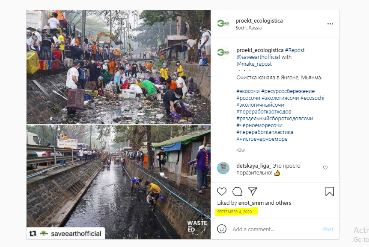Like the post with the heart icon

[221, 192]
